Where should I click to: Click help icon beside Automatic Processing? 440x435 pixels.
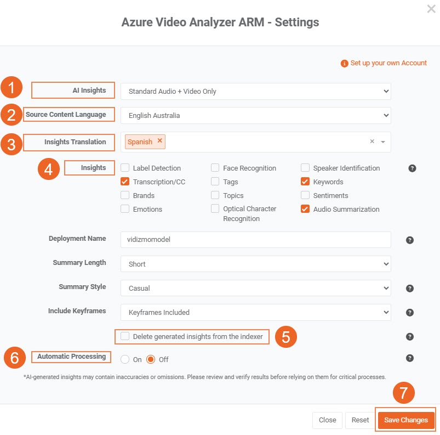(409, 358)
